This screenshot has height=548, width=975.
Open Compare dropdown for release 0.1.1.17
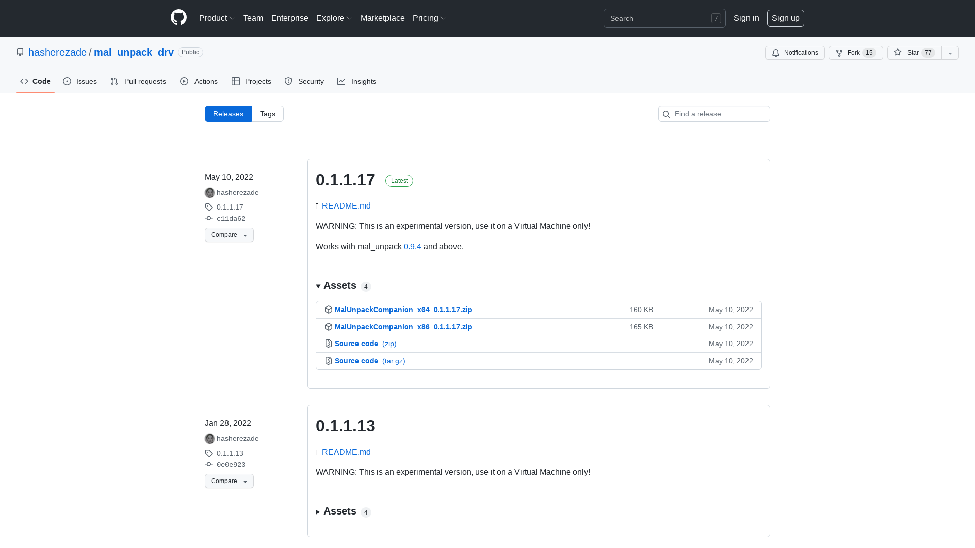(x=229, y=235)
